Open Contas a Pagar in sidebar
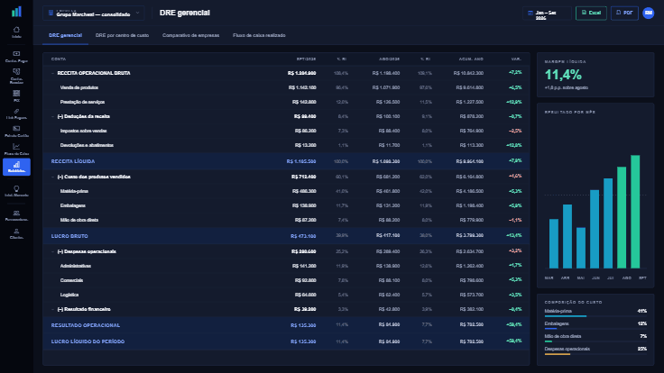 (16, 56)
